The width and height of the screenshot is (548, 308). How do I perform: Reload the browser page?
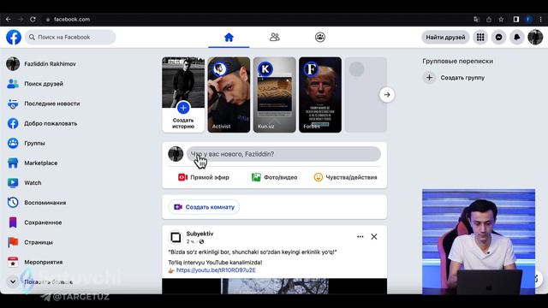click(33, 19)
